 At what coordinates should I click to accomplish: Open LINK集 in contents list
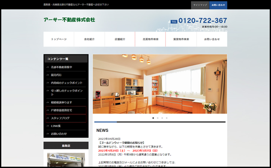click(66, 126)
